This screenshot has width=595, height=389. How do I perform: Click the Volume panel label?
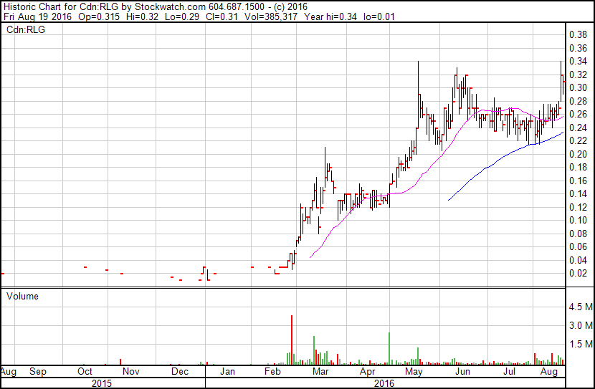[22, 296]
